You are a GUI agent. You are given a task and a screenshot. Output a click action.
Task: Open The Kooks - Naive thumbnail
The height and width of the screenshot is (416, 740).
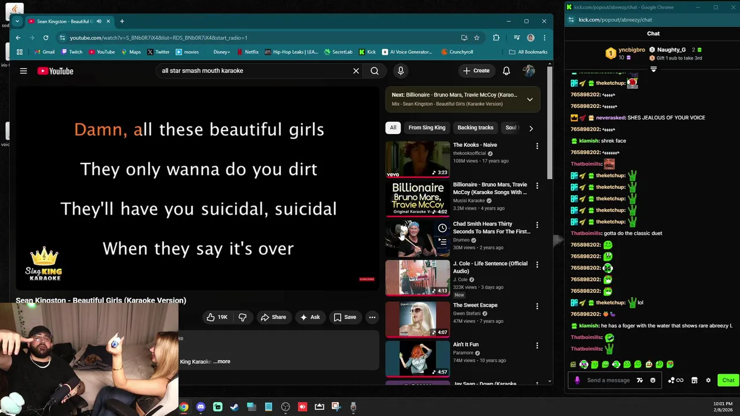417,159
